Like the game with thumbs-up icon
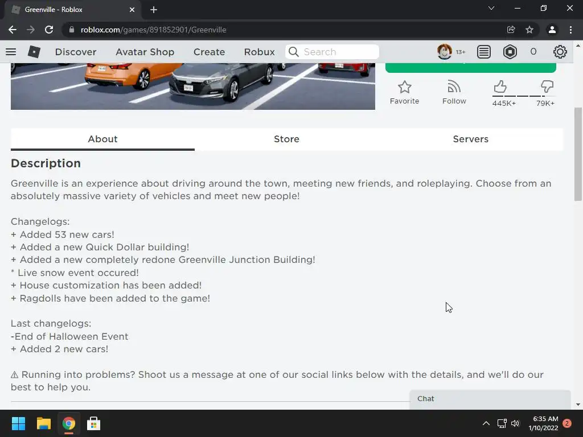This screenshot has width=583, height=437. point(500,87)
